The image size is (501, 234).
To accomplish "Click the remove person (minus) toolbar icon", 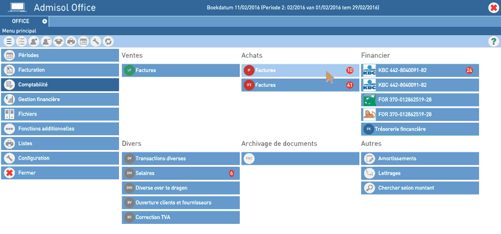I will click(x=46, y=41).
